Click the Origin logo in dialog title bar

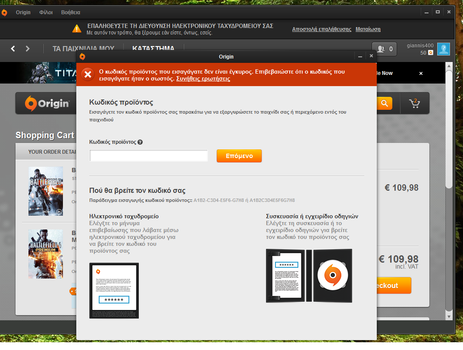[82, 57]
